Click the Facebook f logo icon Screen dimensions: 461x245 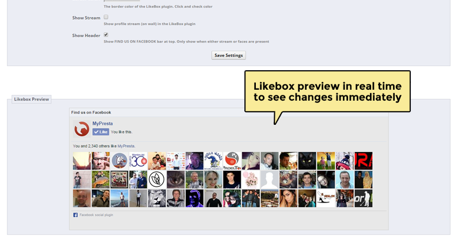75,215
